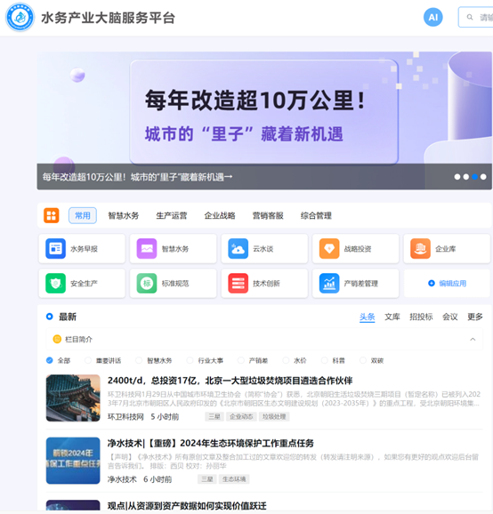Open the Beijing building article thumbnail
Image resolution: width=493 pixels, height=514 pixels.
[x=73, y=398]
